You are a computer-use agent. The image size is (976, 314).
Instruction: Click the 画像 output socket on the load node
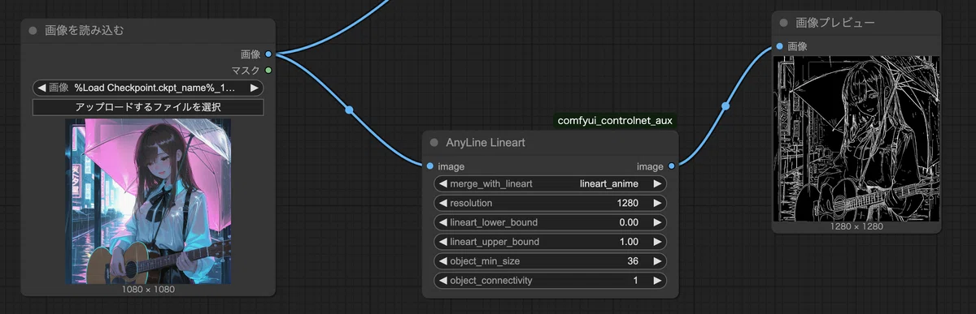click(268, 54)
